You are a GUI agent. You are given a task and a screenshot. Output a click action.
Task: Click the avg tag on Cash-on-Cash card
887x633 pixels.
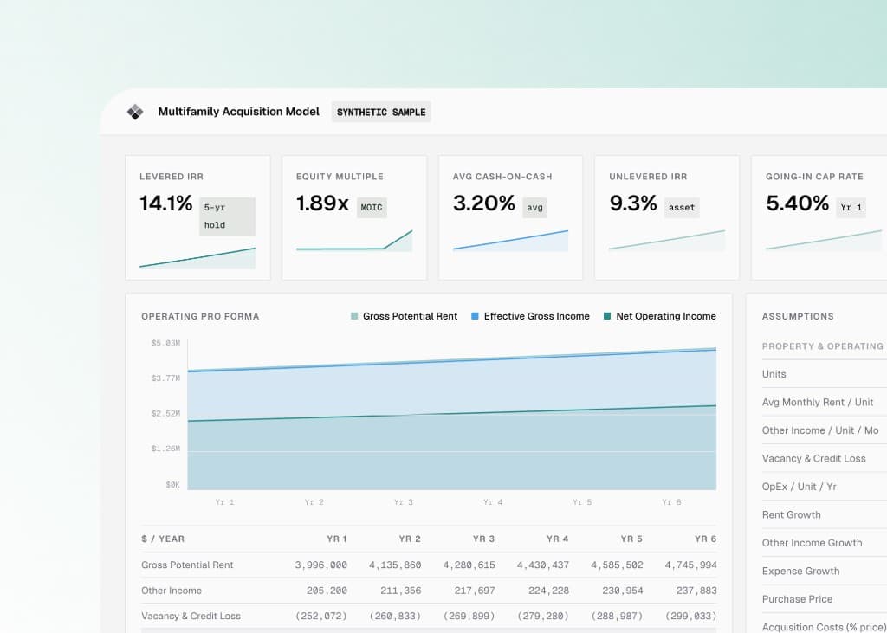point(534,208)
